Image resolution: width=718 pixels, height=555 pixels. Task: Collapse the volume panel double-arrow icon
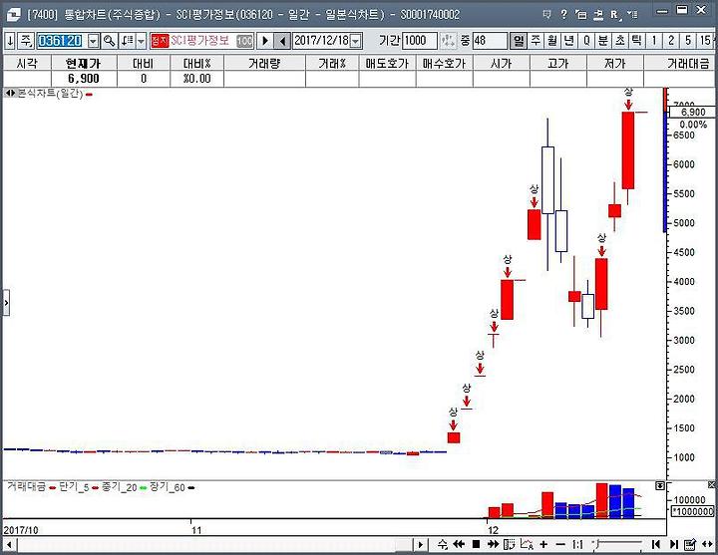[x=660, y=485]
